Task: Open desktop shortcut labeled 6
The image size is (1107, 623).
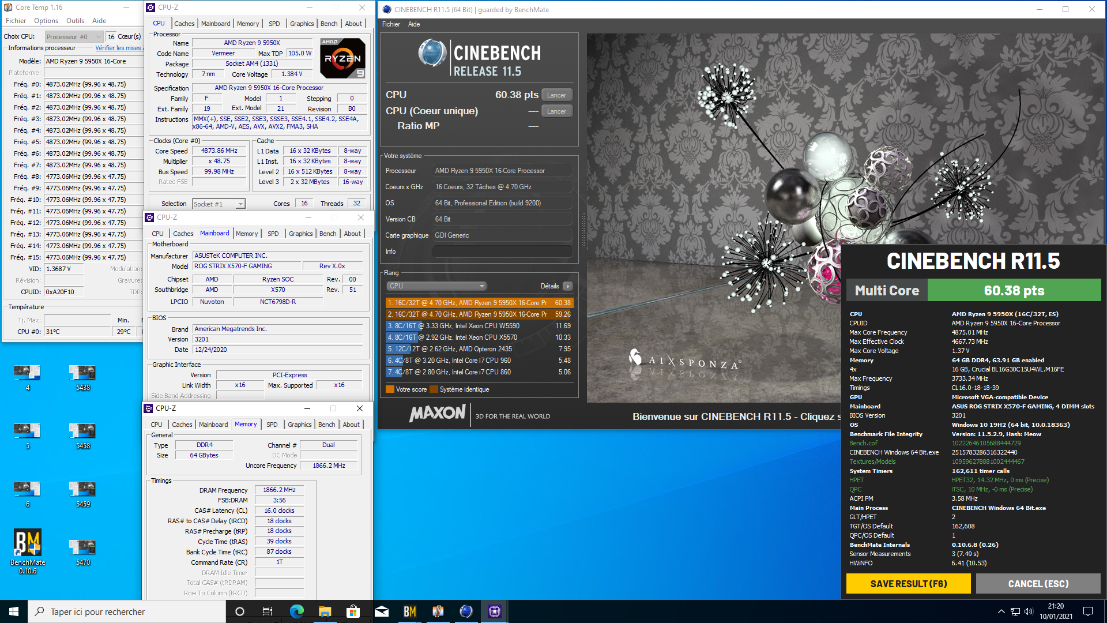Action: (27, 494)
